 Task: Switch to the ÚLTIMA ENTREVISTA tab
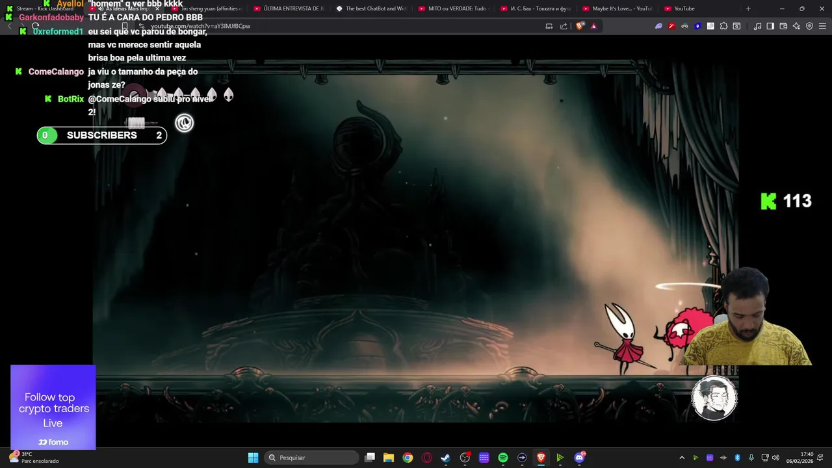coord(289,8)
